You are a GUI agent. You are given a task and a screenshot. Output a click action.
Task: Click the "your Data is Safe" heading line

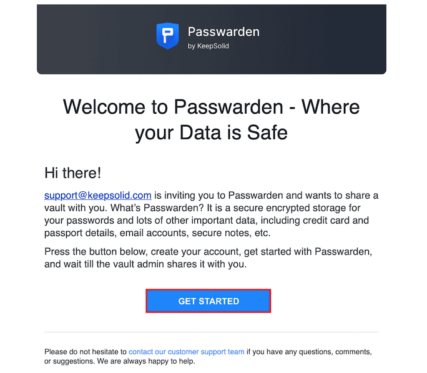click(x=211, y=132)
